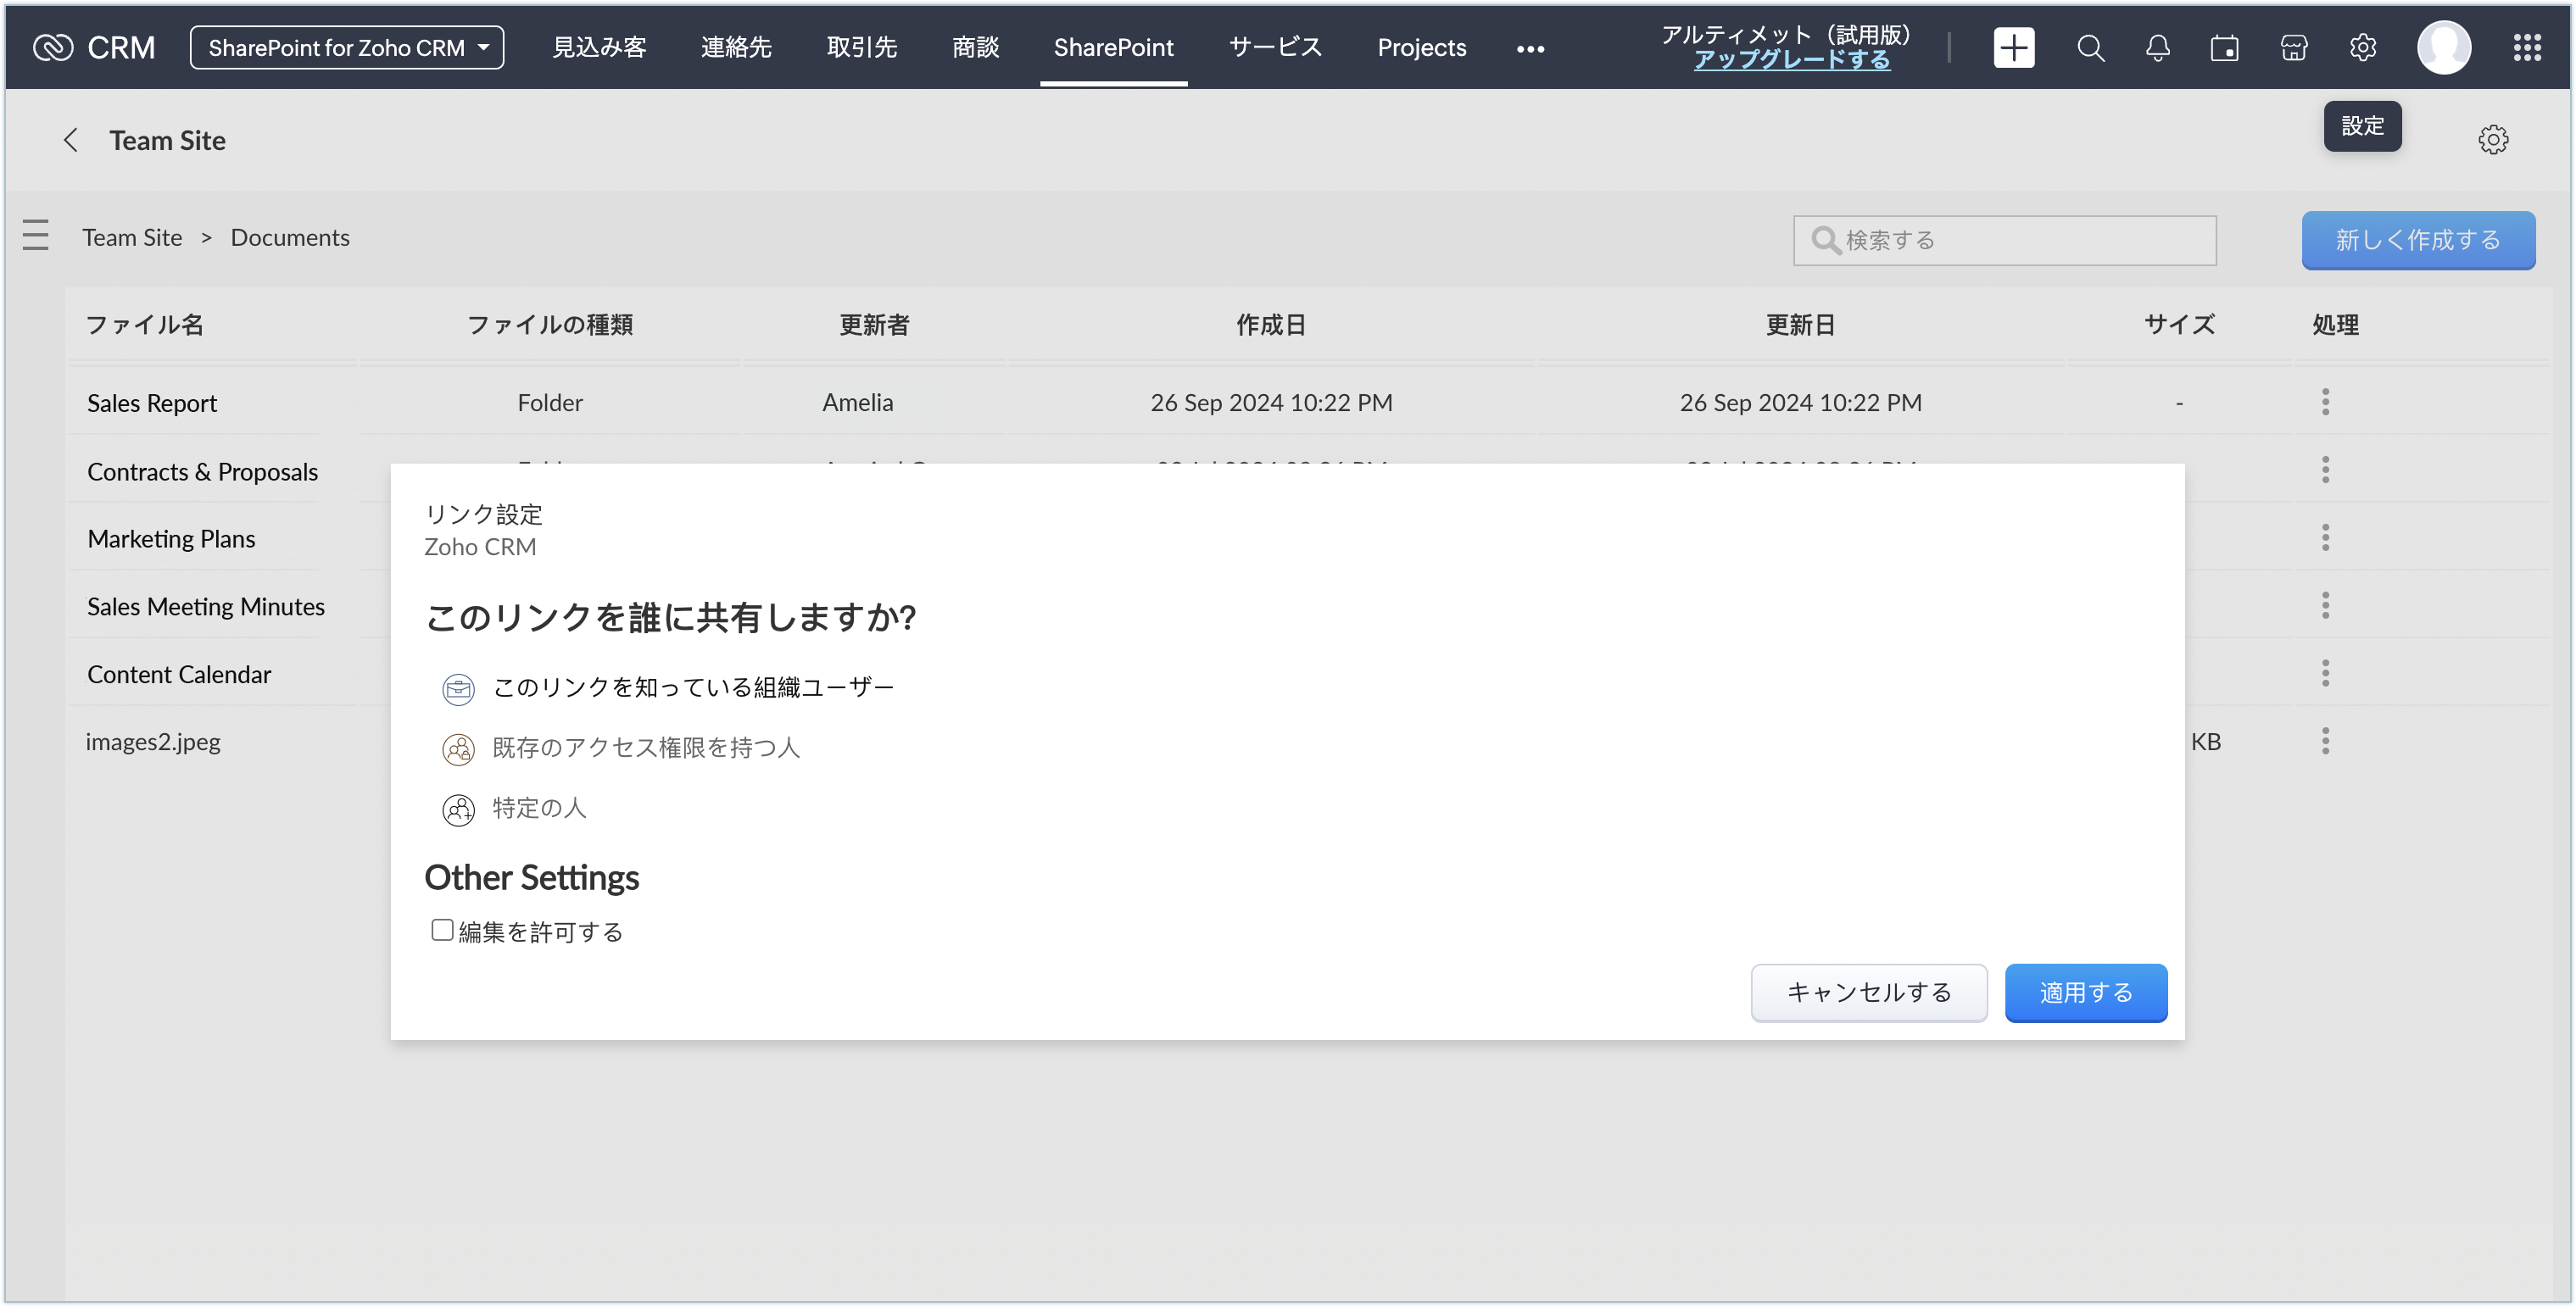Open the apps grid launcher icon

pyautogui.click(x=2526, y=48)
